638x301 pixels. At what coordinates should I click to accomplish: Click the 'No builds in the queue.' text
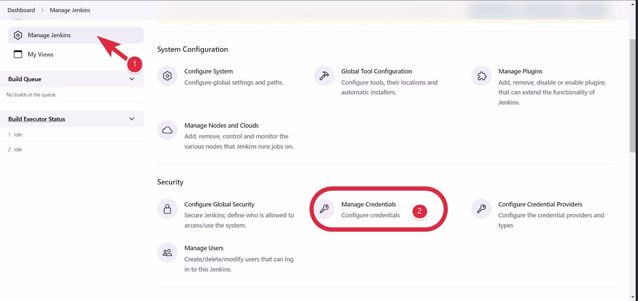point(31,95)
